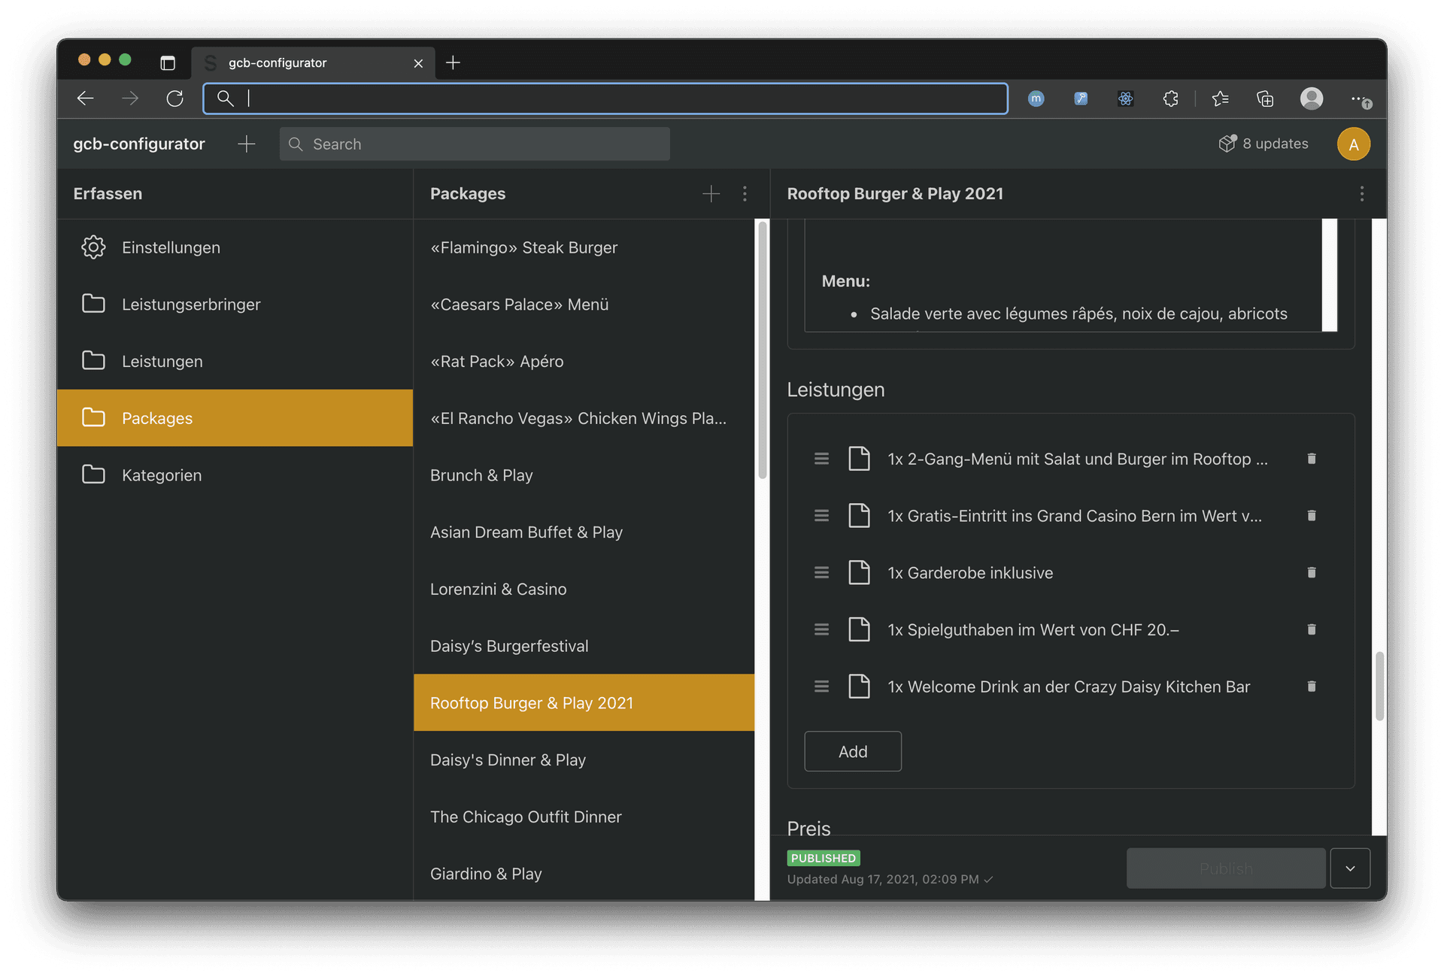The width and height of the screenshot is (1444, 976).
Task: Open browser settings ellipsis menu
Action: tap(1358, 99)
